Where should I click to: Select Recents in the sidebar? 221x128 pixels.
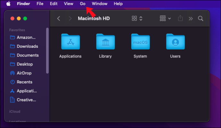(x=25, y=82)
